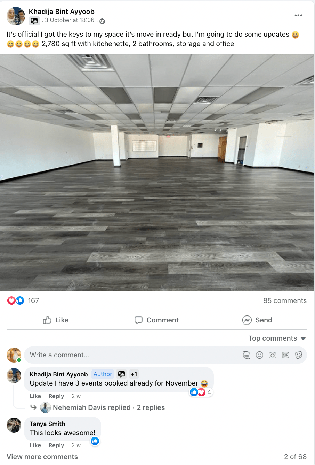Image resolution: width=315 pixels, height=465 pixels.
Task: Open the Top comments sorting dropdown
Action: pyautogui.click(x=277, y=338)
